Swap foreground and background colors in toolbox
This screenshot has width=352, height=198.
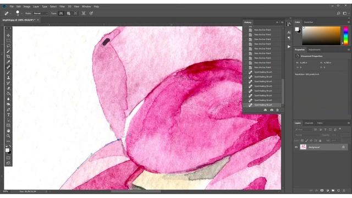[10, 146]
